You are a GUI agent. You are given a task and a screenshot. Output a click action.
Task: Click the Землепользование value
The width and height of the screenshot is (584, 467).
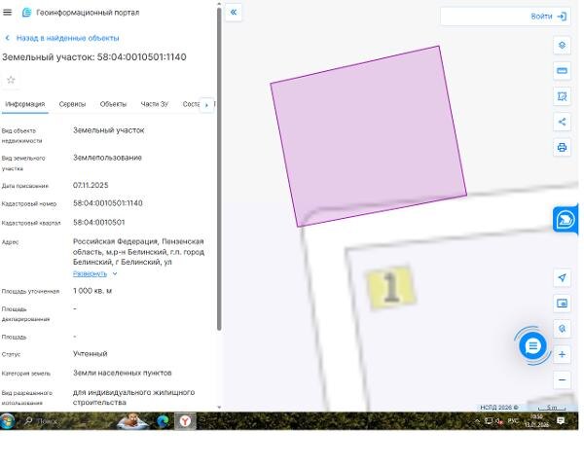click(x=107, y=158)
